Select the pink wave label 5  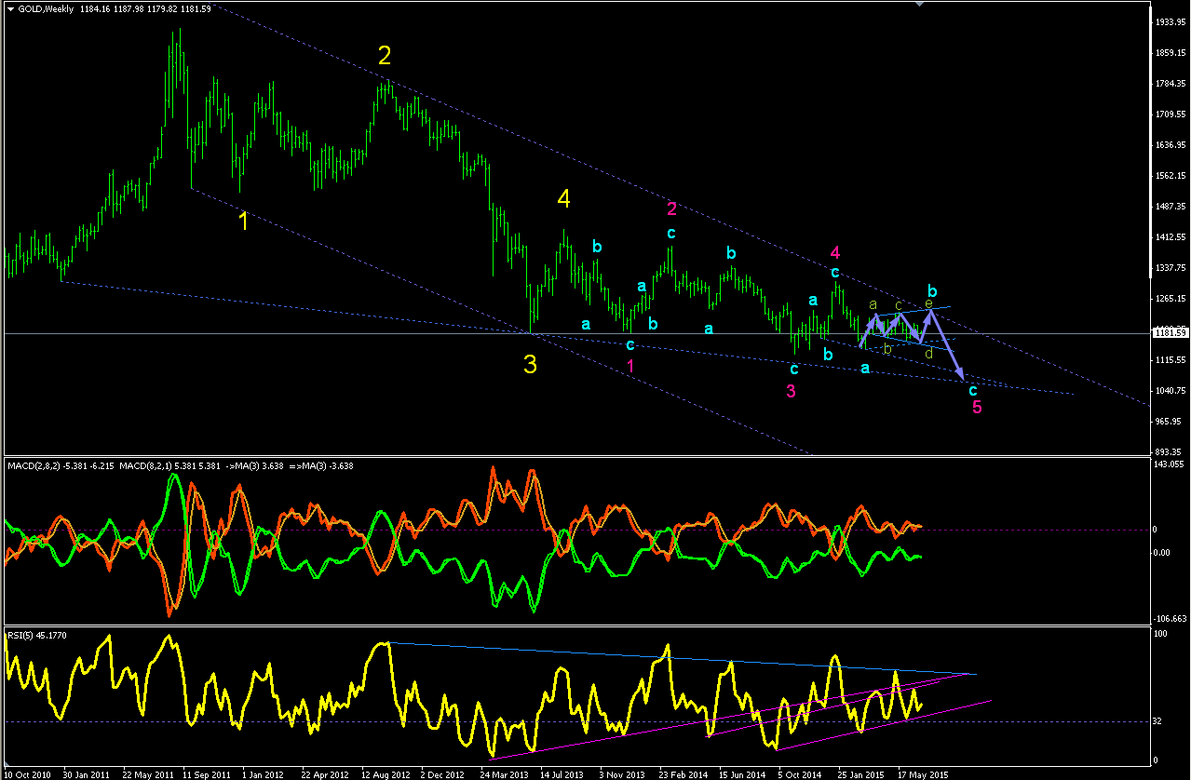coord(976,407)
